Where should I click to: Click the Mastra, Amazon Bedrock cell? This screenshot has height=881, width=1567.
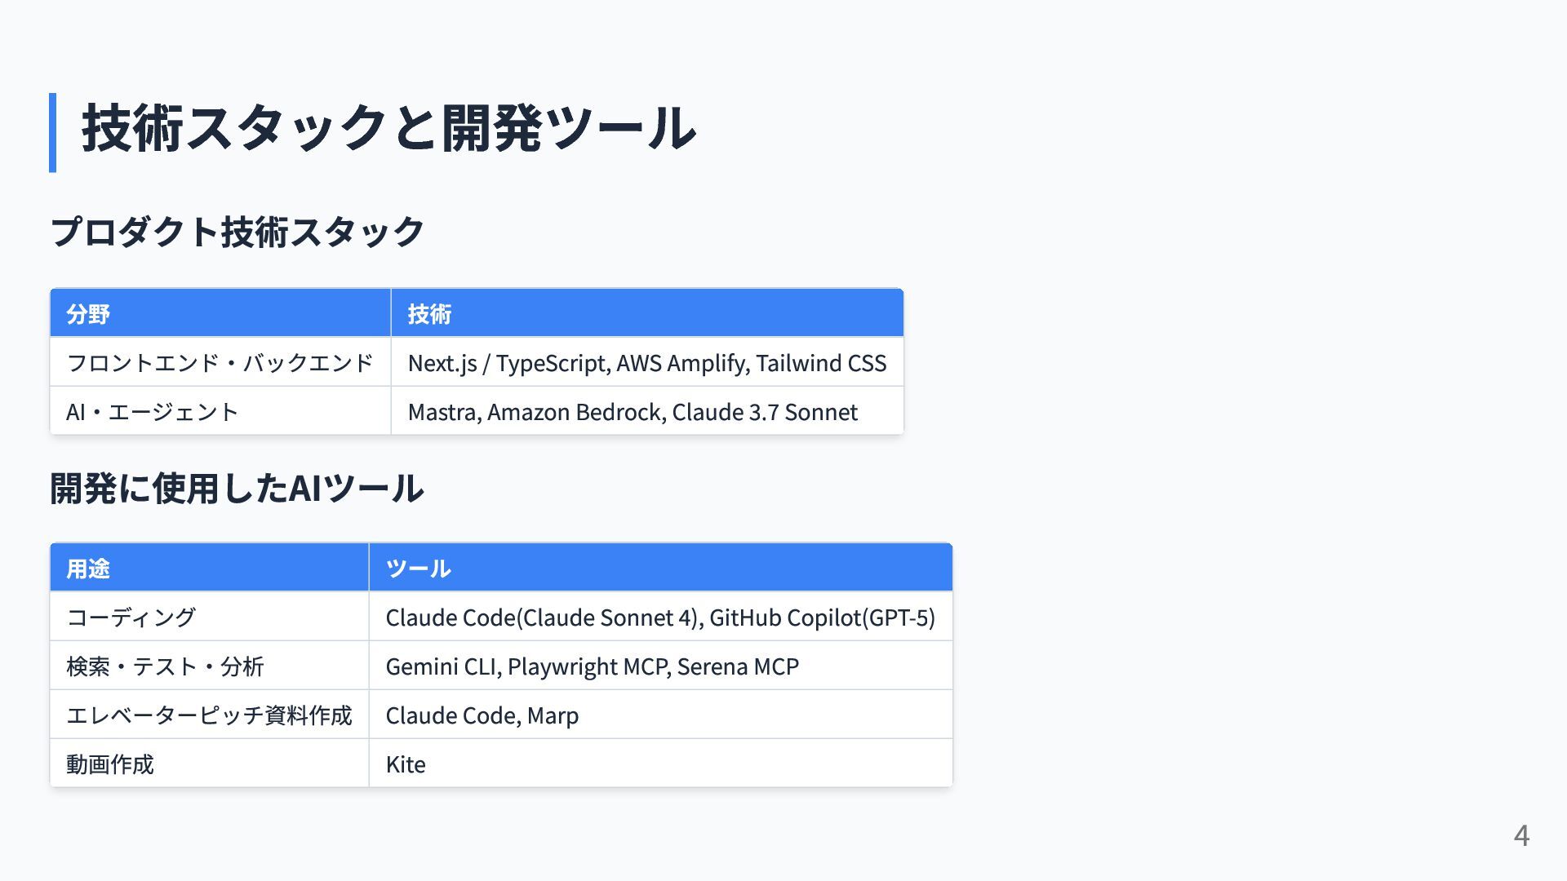[x=647, y=411]
